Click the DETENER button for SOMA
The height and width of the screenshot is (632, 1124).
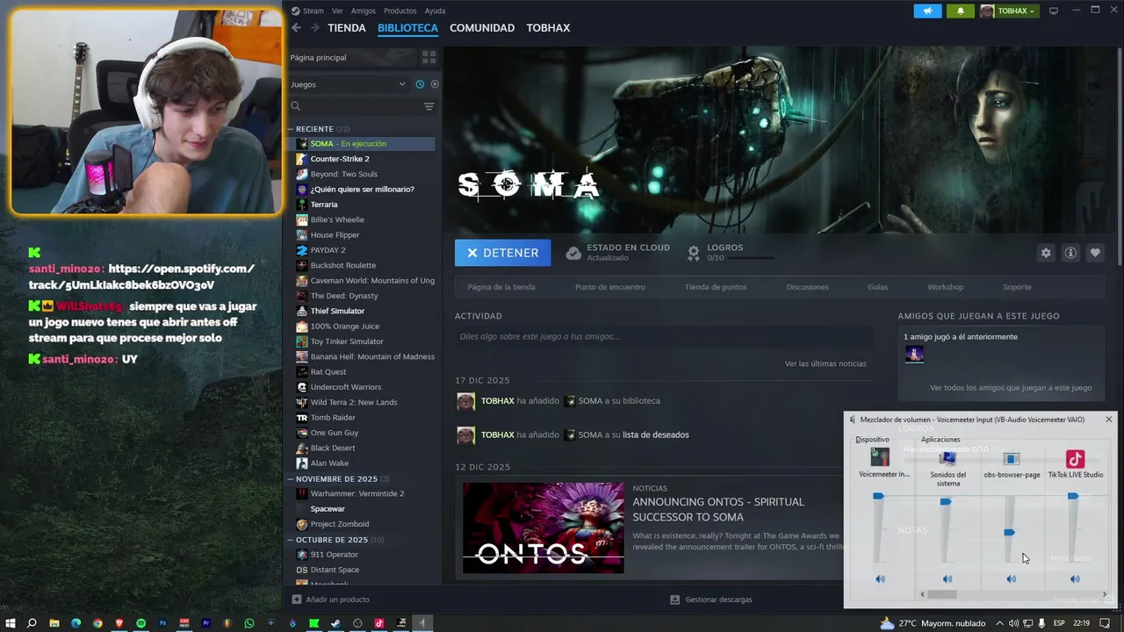coord(502,253)
